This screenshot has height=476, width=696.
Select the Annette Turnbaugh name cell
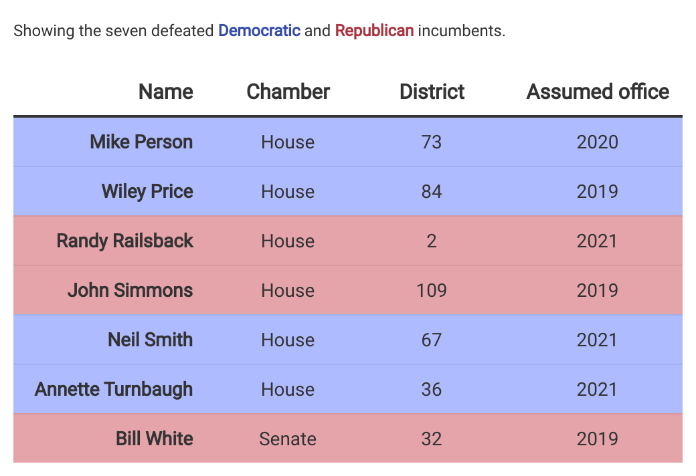(x=114, y=390)
